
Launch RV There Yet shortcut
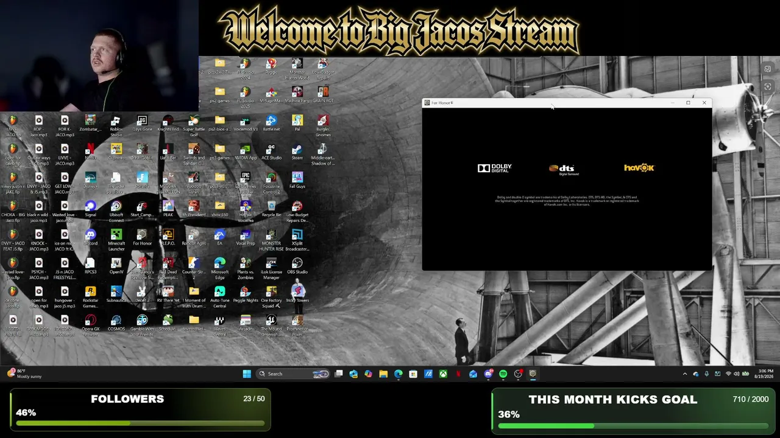pos(168,294)
